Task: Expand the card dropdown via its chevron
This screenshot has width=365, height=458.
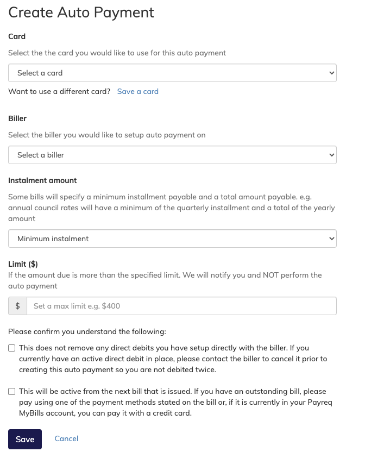Action: click(x=332, y=73)
